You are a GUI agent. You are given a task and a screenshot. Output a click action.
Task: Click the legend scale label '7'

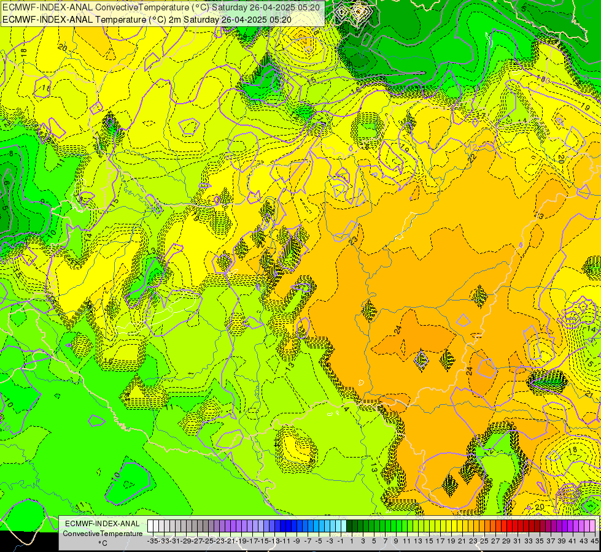385,541
